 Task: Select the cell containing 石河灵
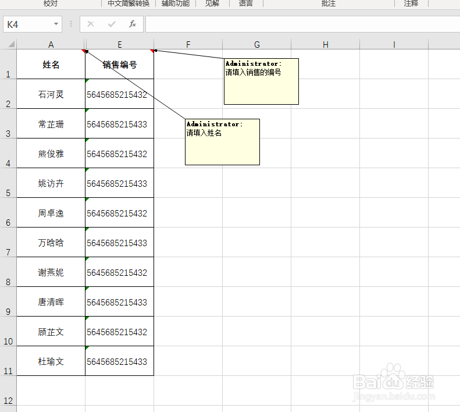tap(51, 94)
